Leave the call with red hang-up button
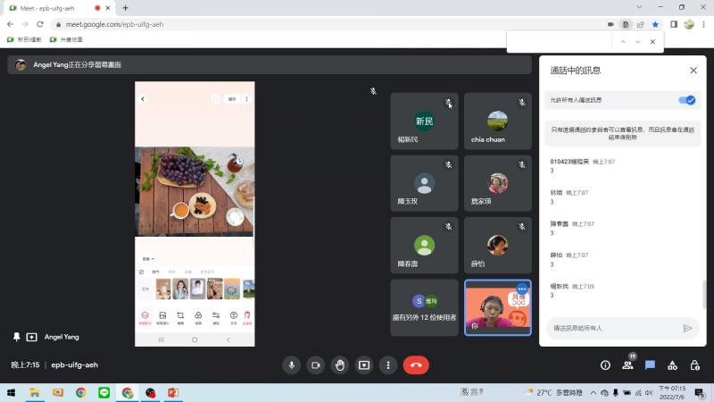714x402 pixels. coord(416,364)
